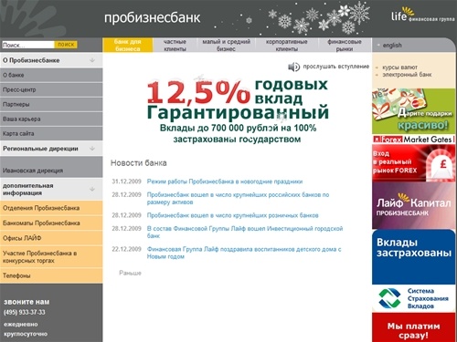
Task: Open news about крупнейших розничных банков
Action: click(x=232, y=215)
